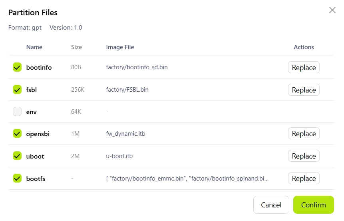This screenshot has width=344, height=221.
Task: Click the bootinfo partition name
Action: tap(39, 67)
